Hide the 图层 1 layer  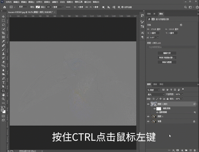click(x=148, y=116)
